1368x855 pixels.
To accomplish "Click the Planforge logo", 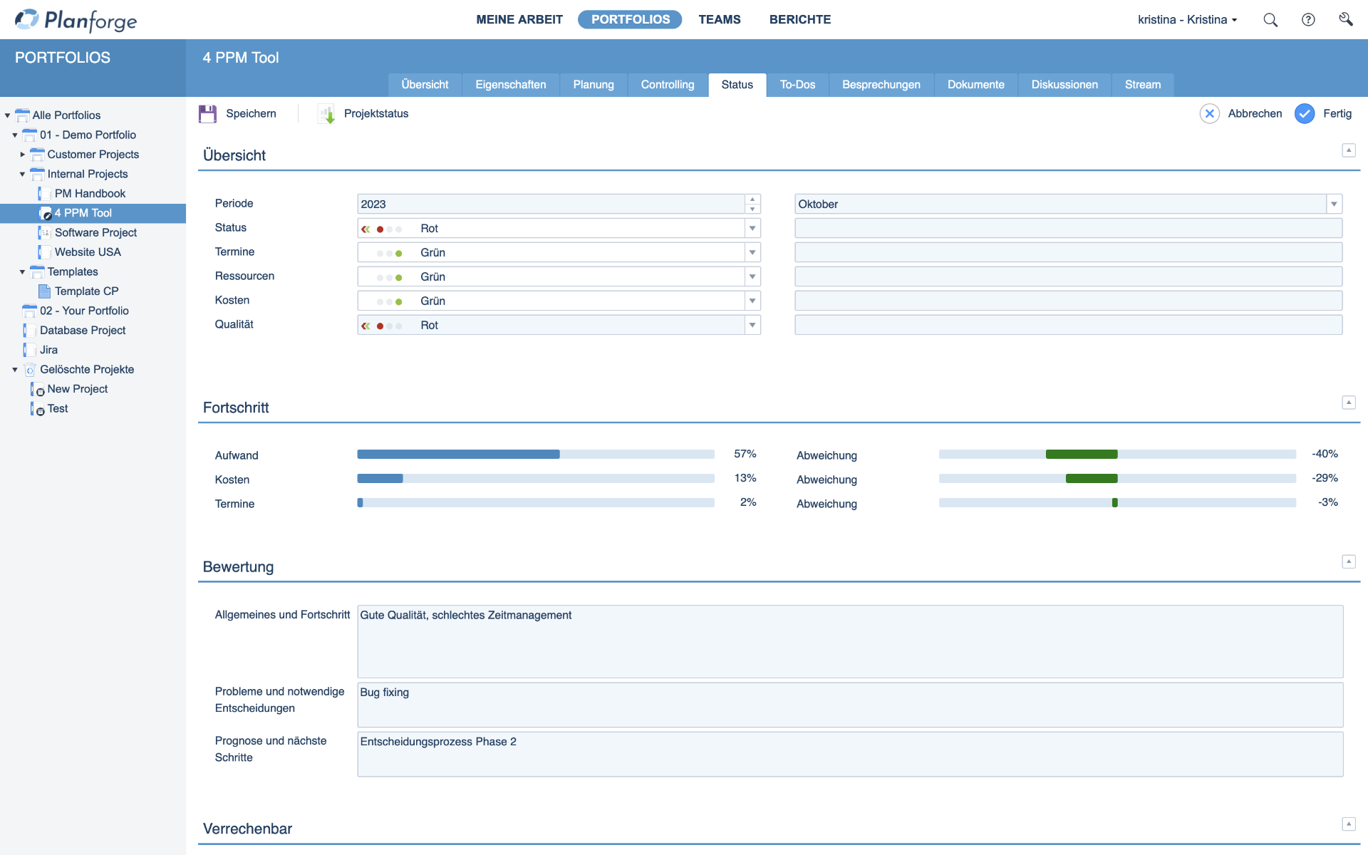I will (x=76, y=20).
